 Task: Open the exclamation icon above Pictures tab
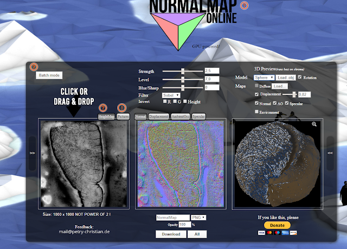[x=121, y=108]
